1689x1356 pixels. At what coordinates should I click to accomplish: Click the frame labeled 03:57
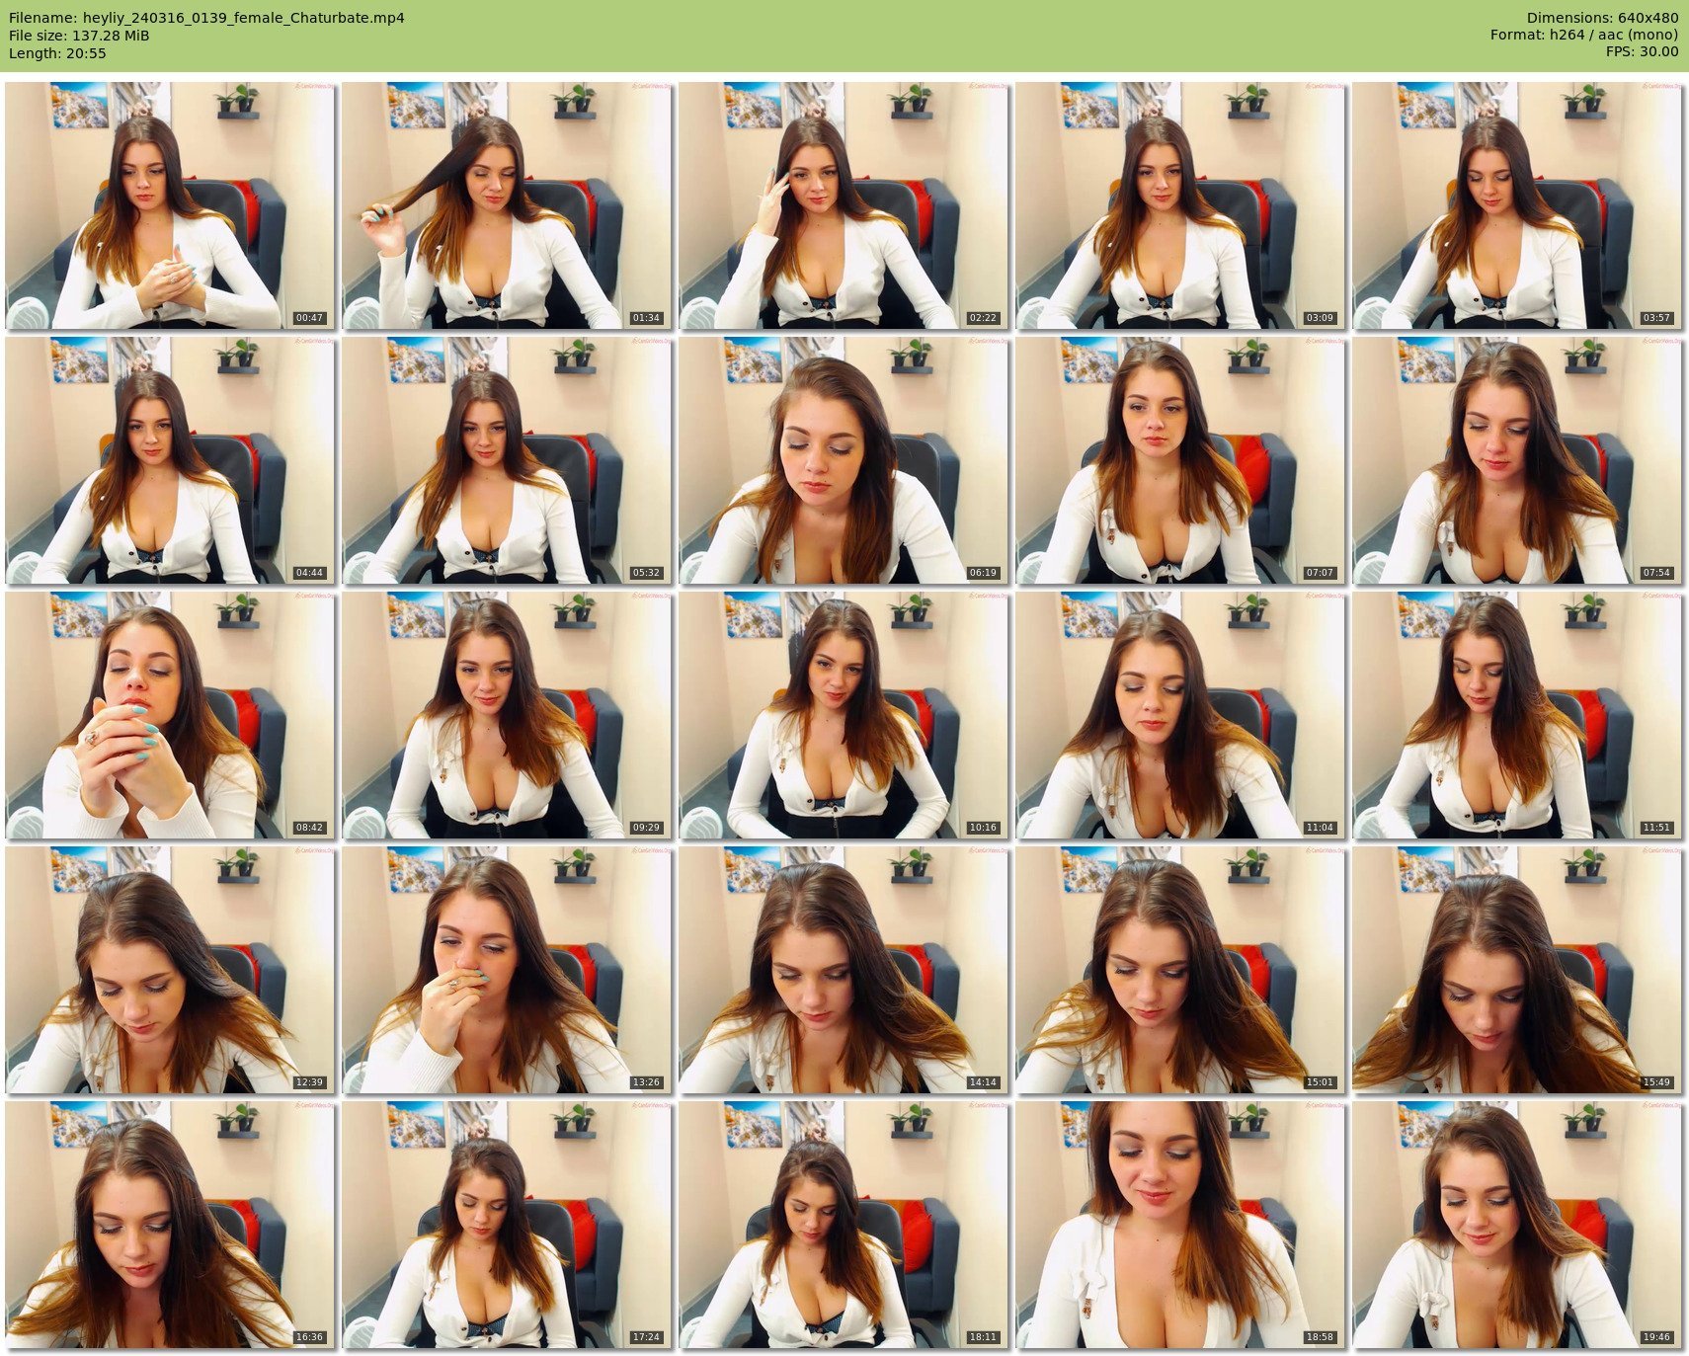(x=1516, y=205)
